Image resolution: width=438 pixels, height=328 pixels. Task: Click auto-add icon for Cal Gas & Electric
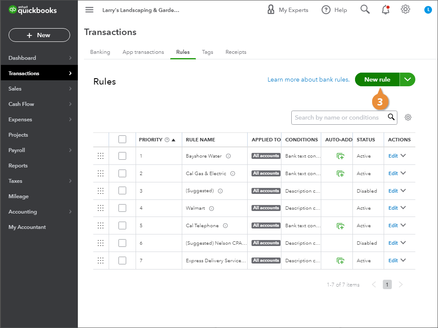tap(340, 174)
